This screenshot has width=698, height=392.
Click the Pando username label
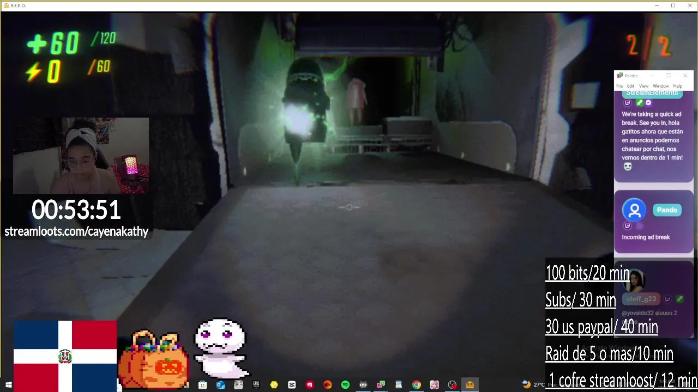(667, 210)
